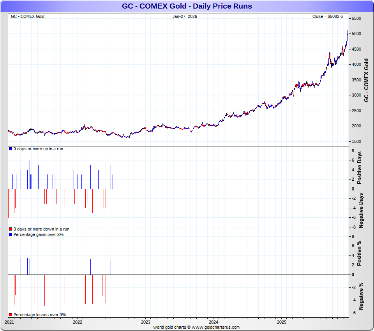Screen dimensions: 374x331
Task: Click the 'Percentage gains over 3%' legend text
Action: (x=39, y=234)
